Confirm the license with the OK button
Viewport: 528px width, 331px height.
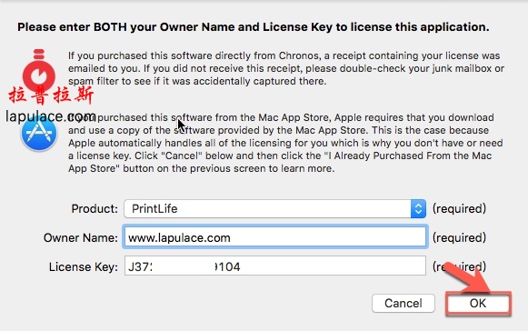pos(478,303)
